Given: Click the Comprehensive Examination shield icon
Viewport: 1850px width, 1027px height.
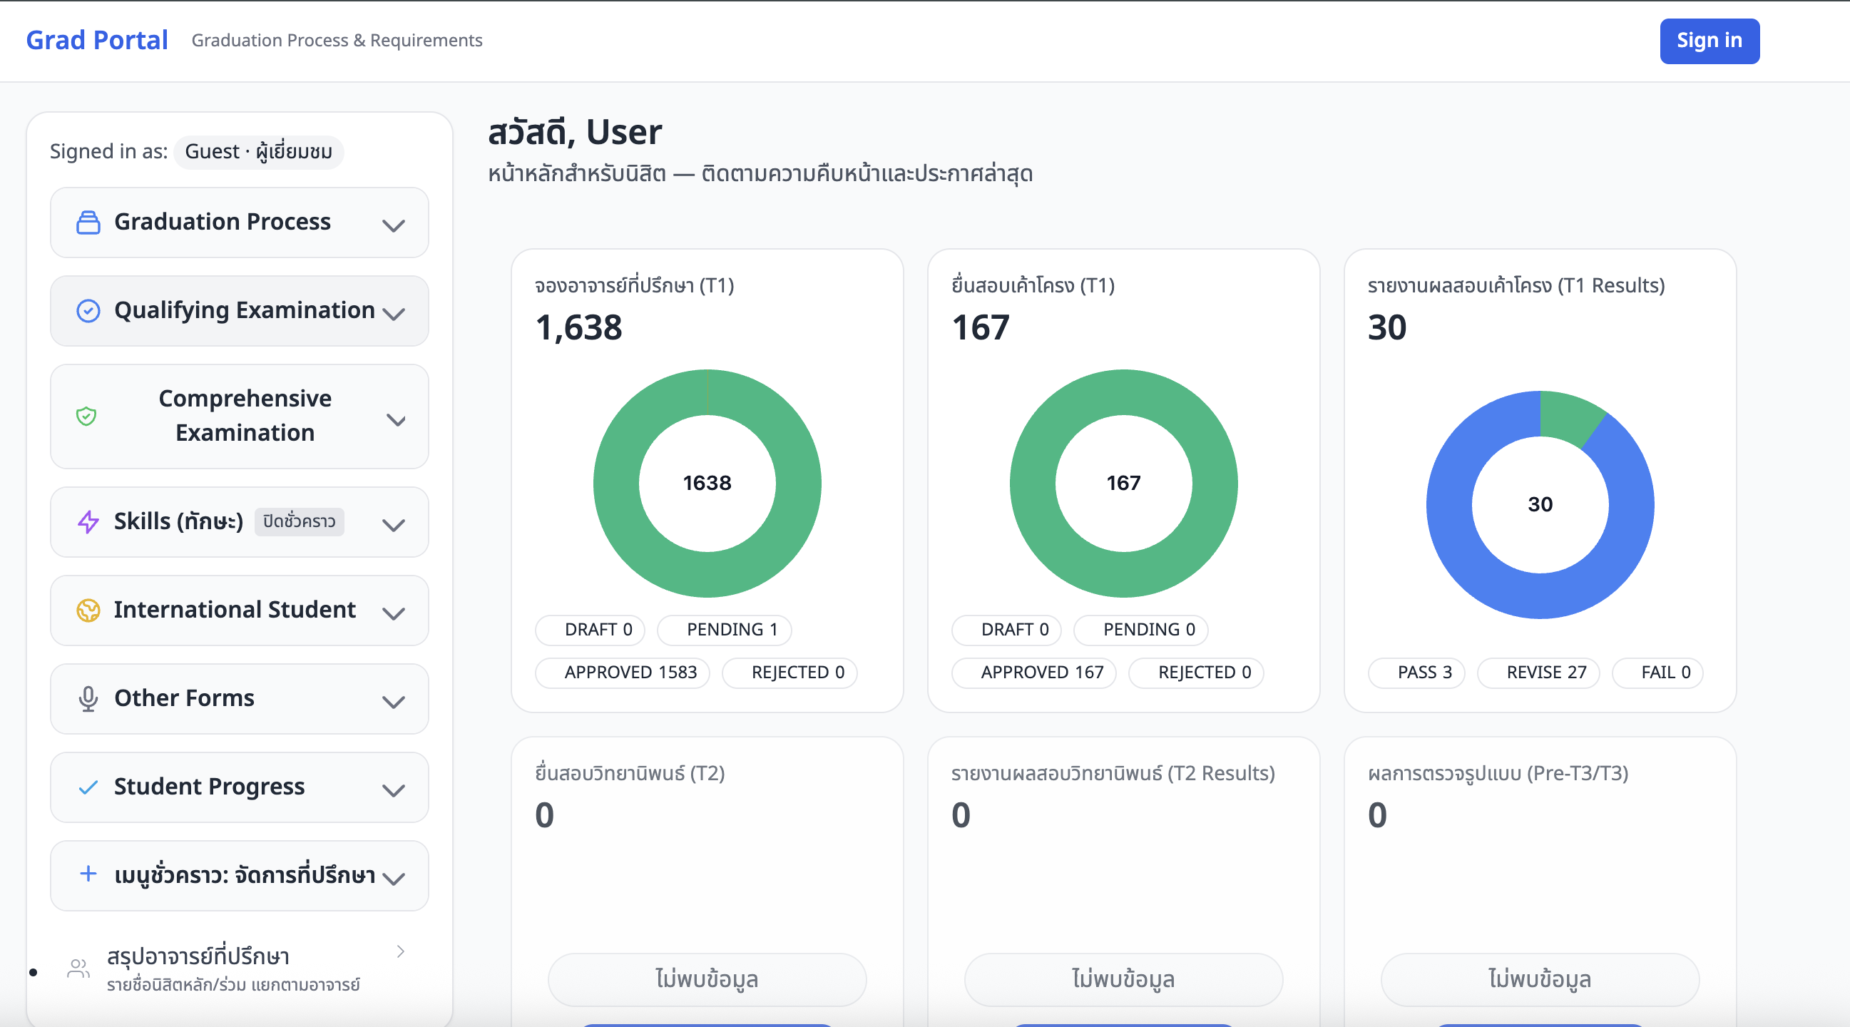Looking at the screenshot, I should coord(88,416).
